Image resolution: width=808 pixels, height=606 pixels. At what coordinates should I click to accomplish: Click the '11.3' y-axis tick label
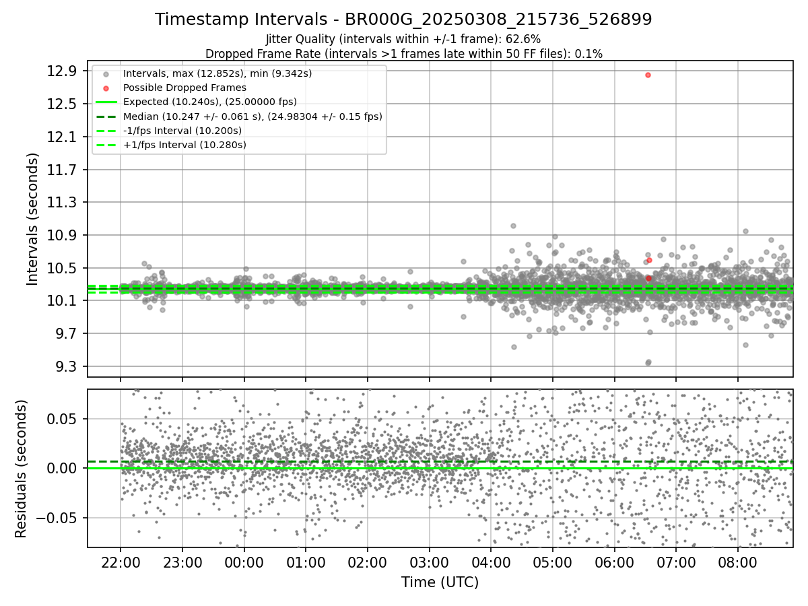[x=63, y=202]
